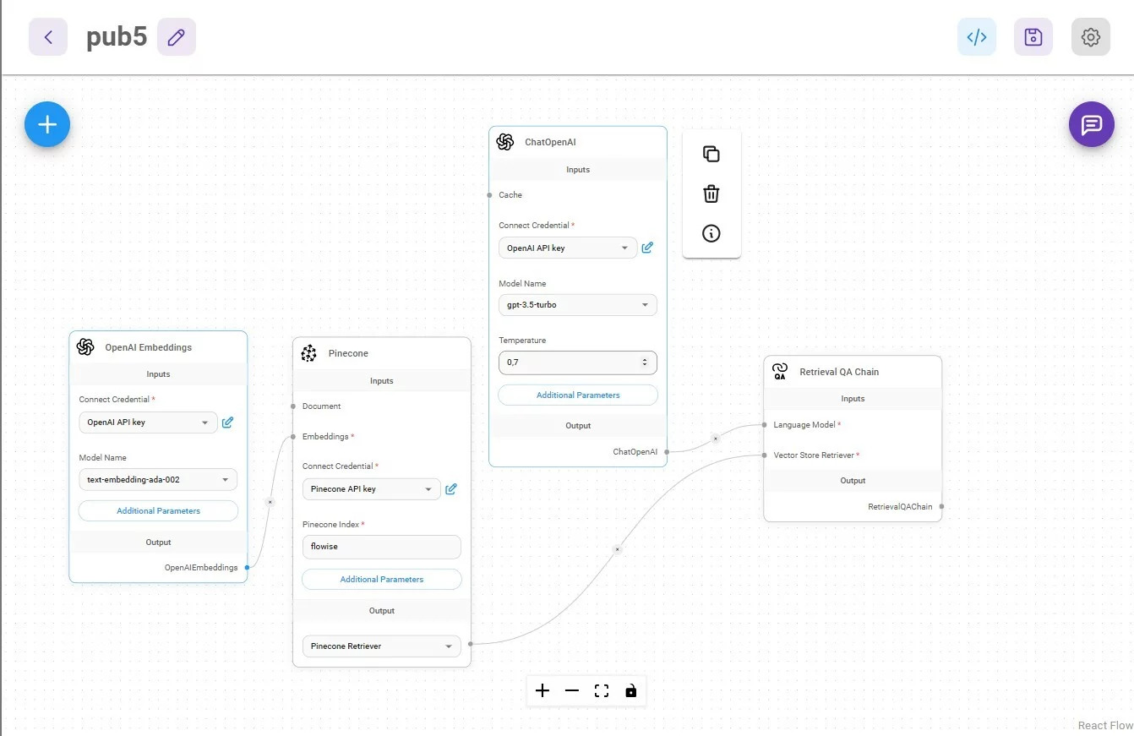
Task: Click the Vector Store Retriever input handle
Action: (x=764, y=455)
